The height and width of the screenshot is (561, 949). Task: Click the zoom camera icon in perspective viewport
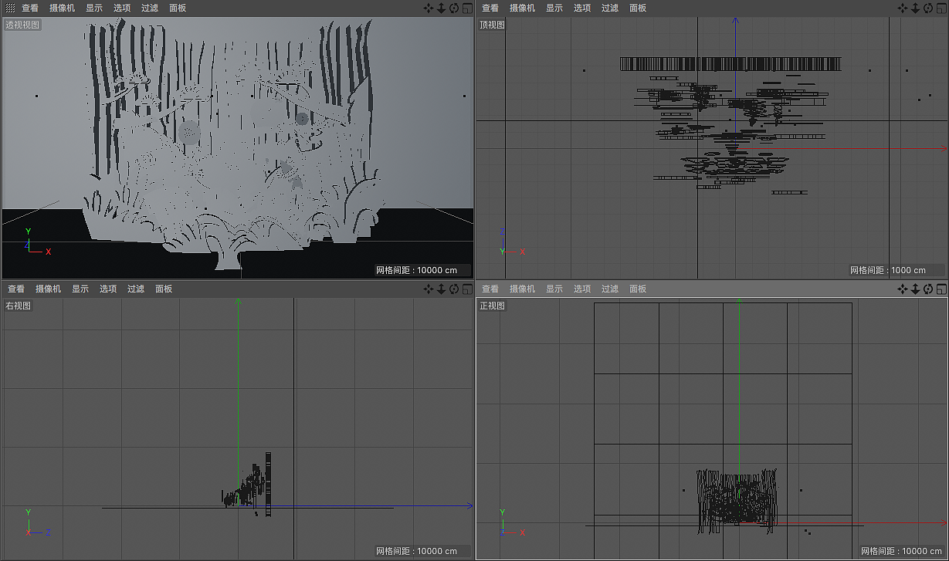pos(441,8)
